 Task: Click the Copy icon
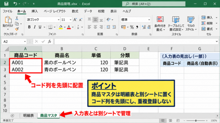click(17, 24)
